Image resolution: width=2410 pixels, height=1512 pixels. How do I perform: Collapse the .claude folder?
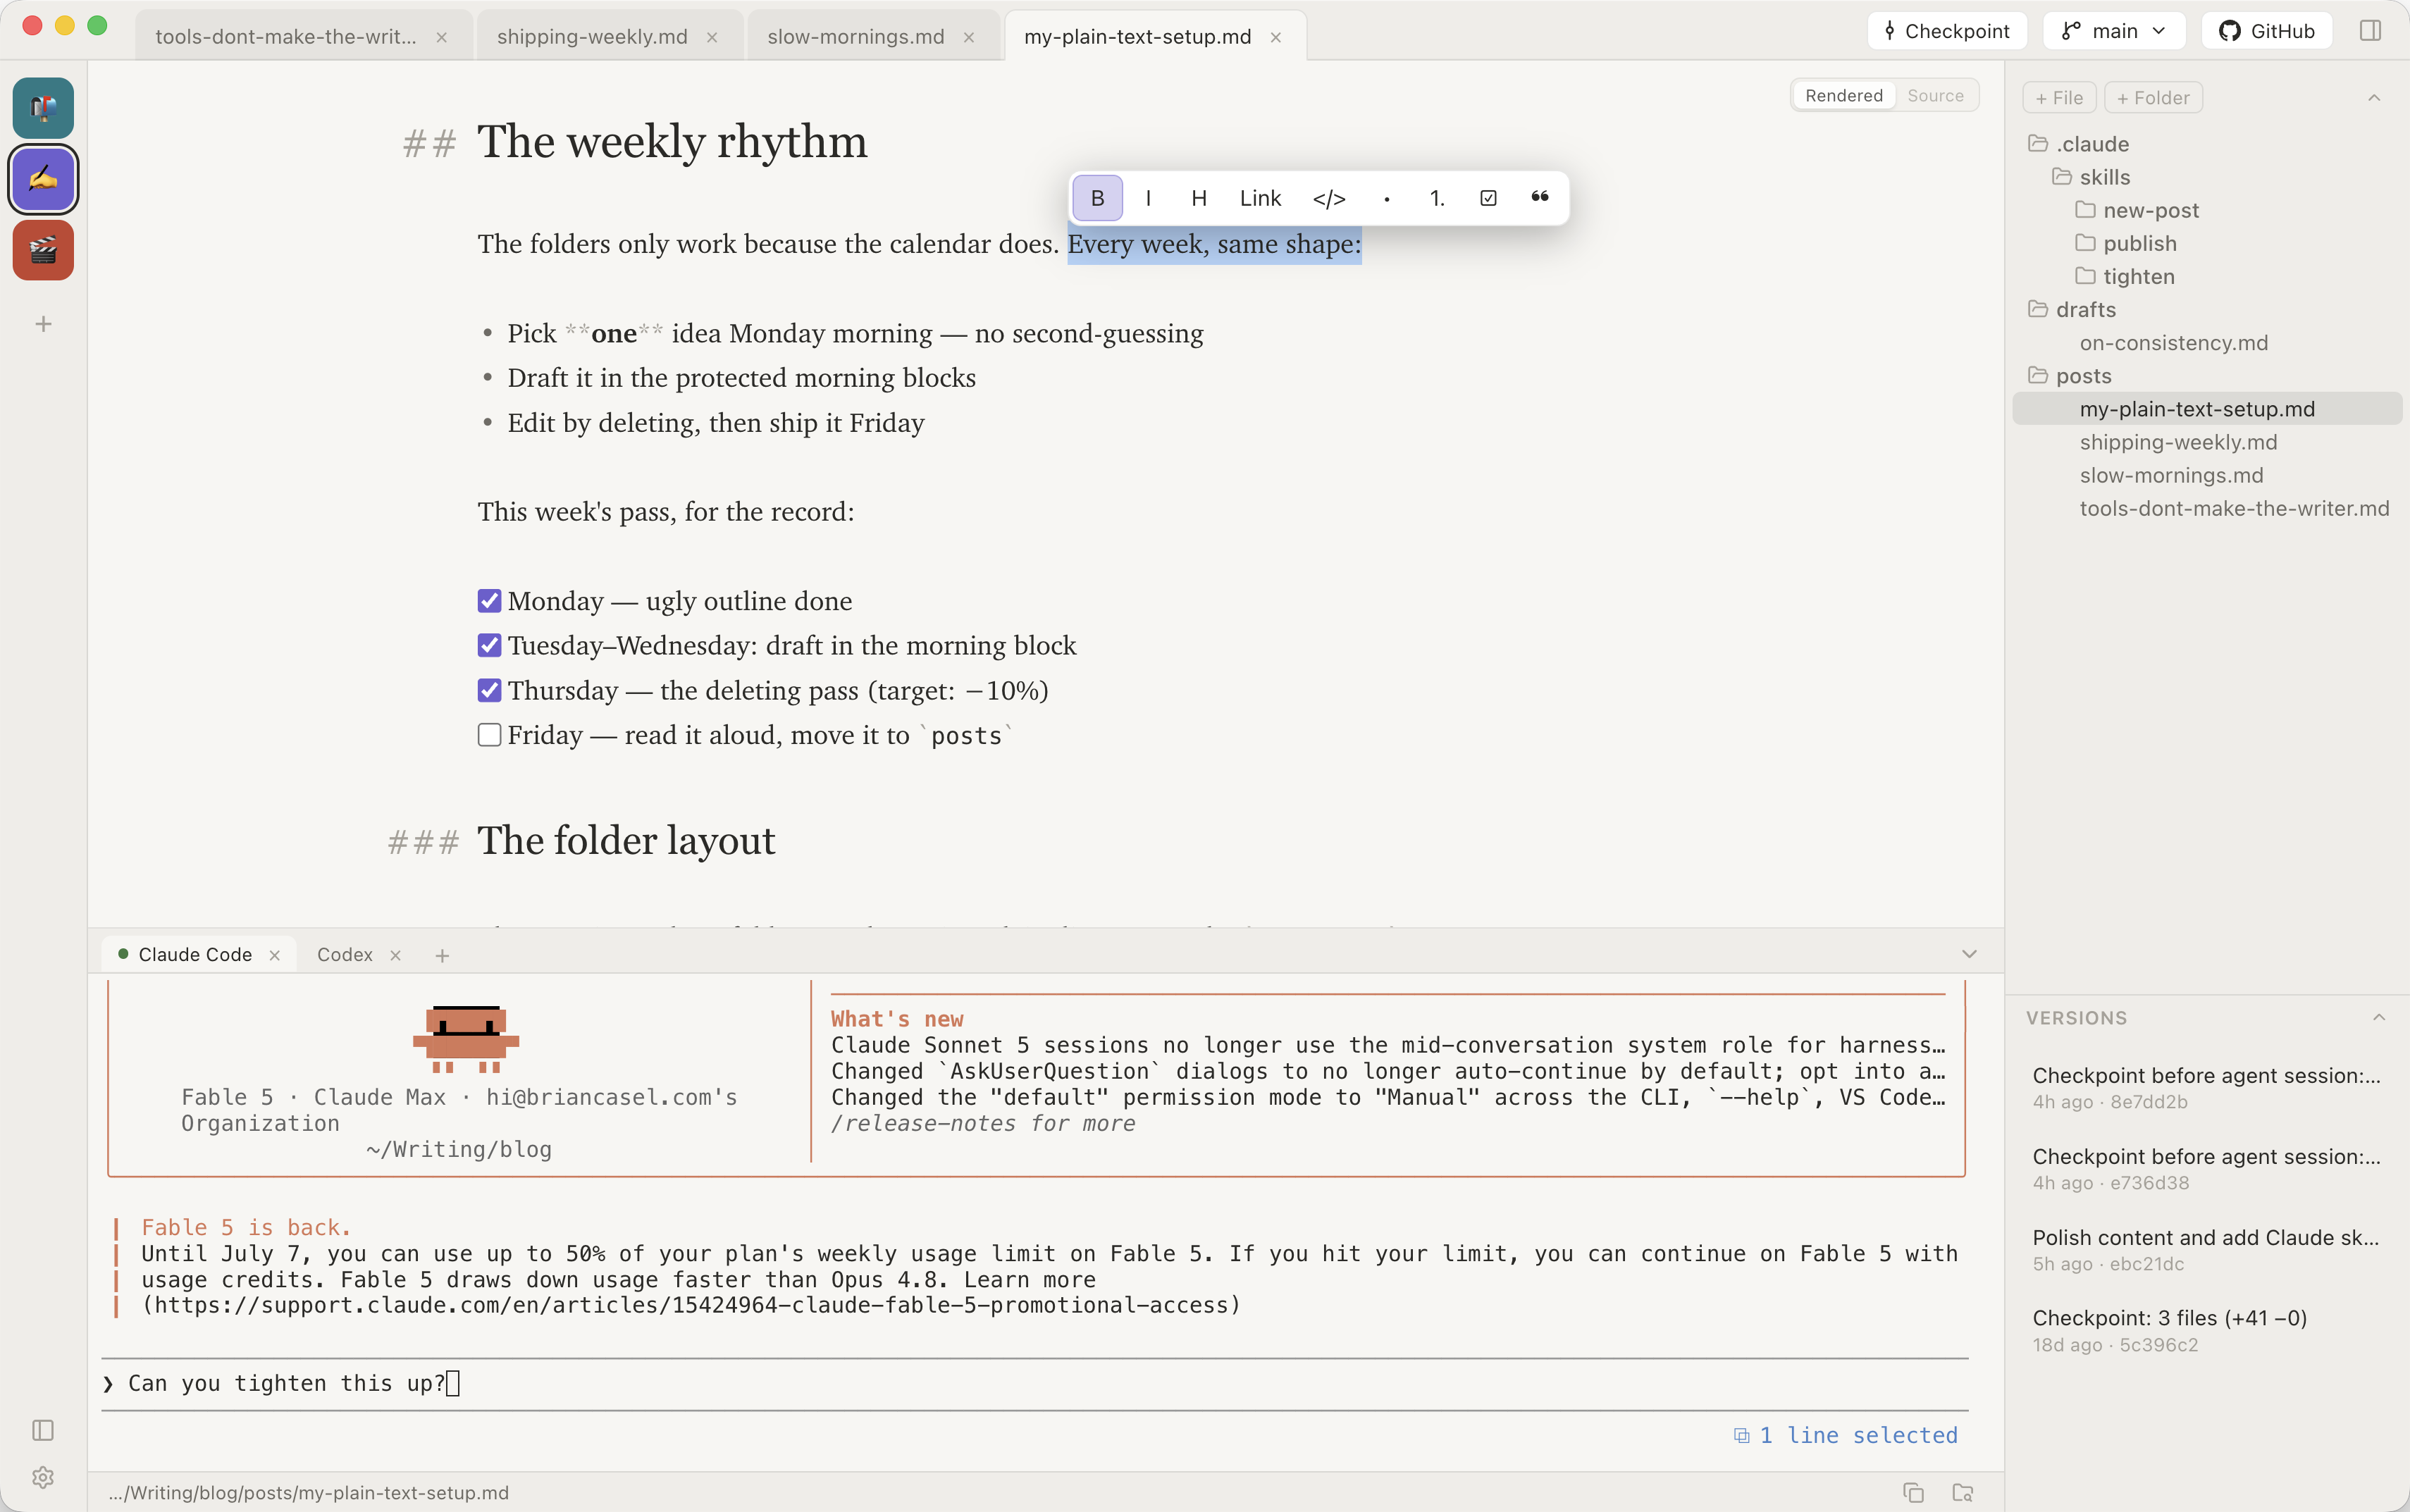2080,144
